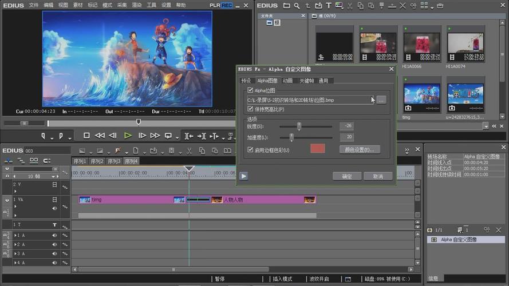Click the bin View mode grid icon
Viewport: 509px width, 286px height.
click(424, 5)
